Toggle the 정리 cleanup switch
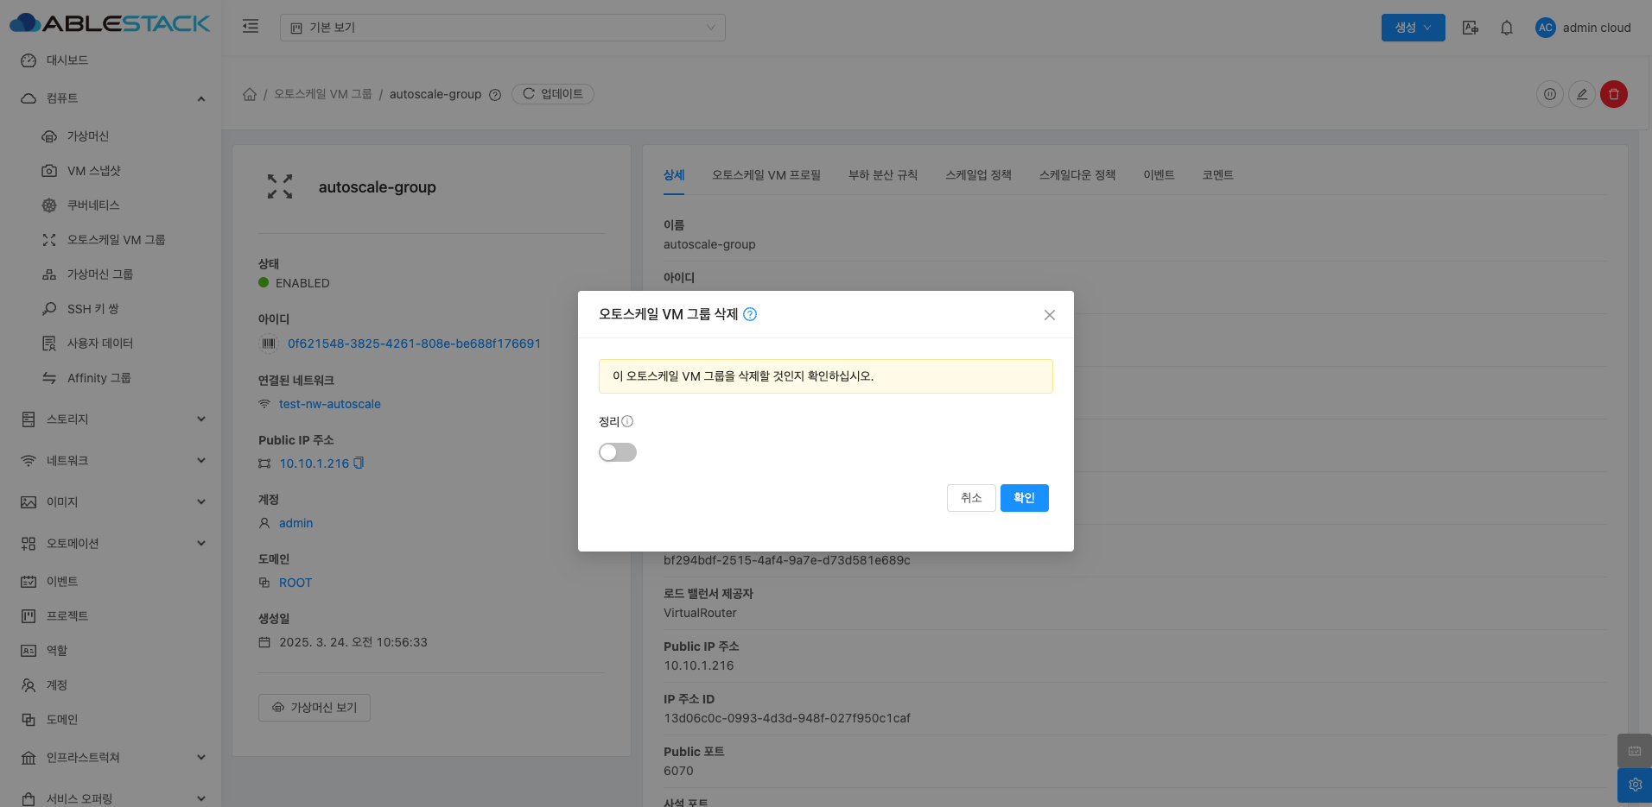The height and width of the screenshot is (807, 1652). pyautogui.click(x=617, y=452)
